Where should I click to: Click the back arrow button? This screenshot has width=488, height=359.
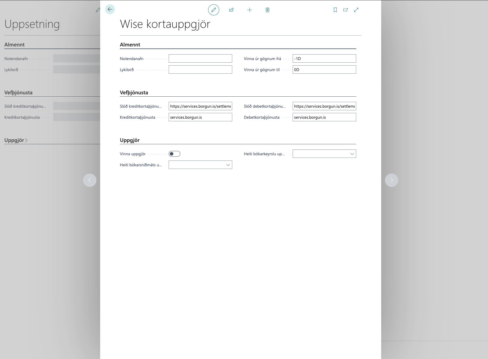[110, 9]
